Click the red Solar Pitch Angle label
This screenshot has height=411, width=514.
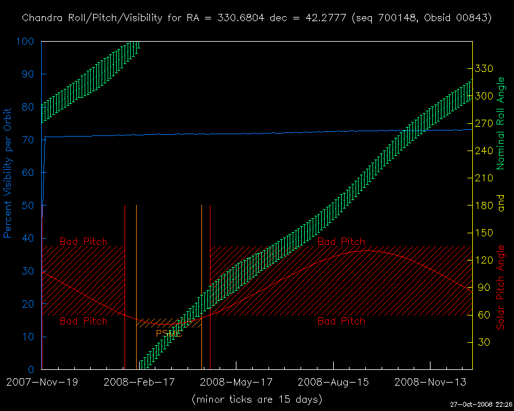500,288
